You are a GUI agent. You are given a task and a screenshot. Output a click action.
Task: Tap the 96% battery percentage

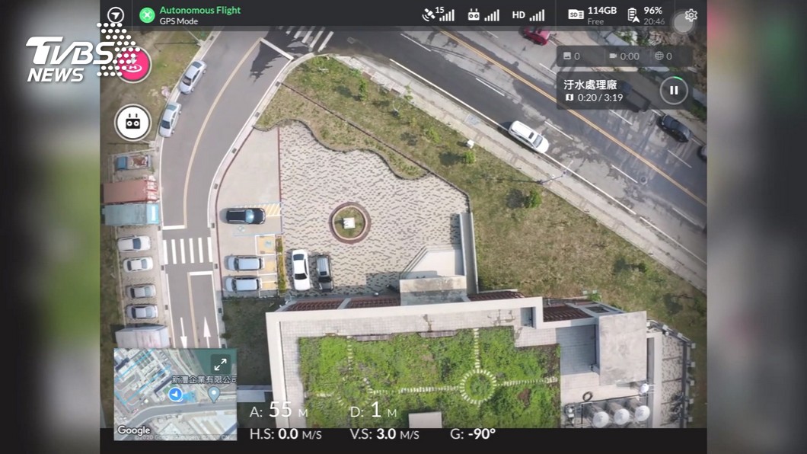652,11
